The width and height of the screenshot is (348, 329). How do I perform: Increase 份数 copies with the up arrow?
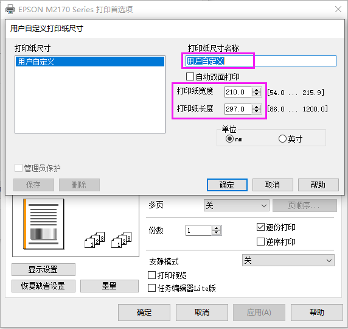216,228
